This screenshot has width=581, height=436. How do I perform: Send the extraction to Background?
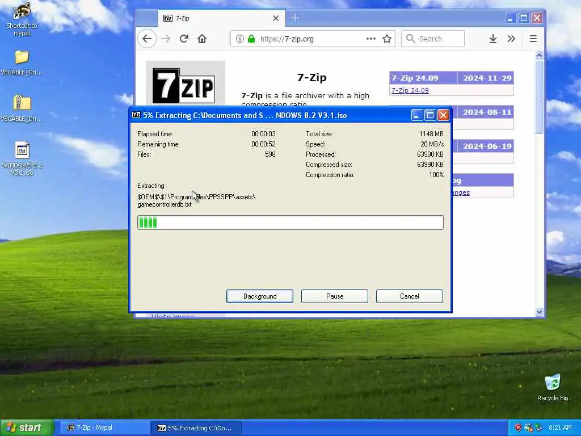260,296
